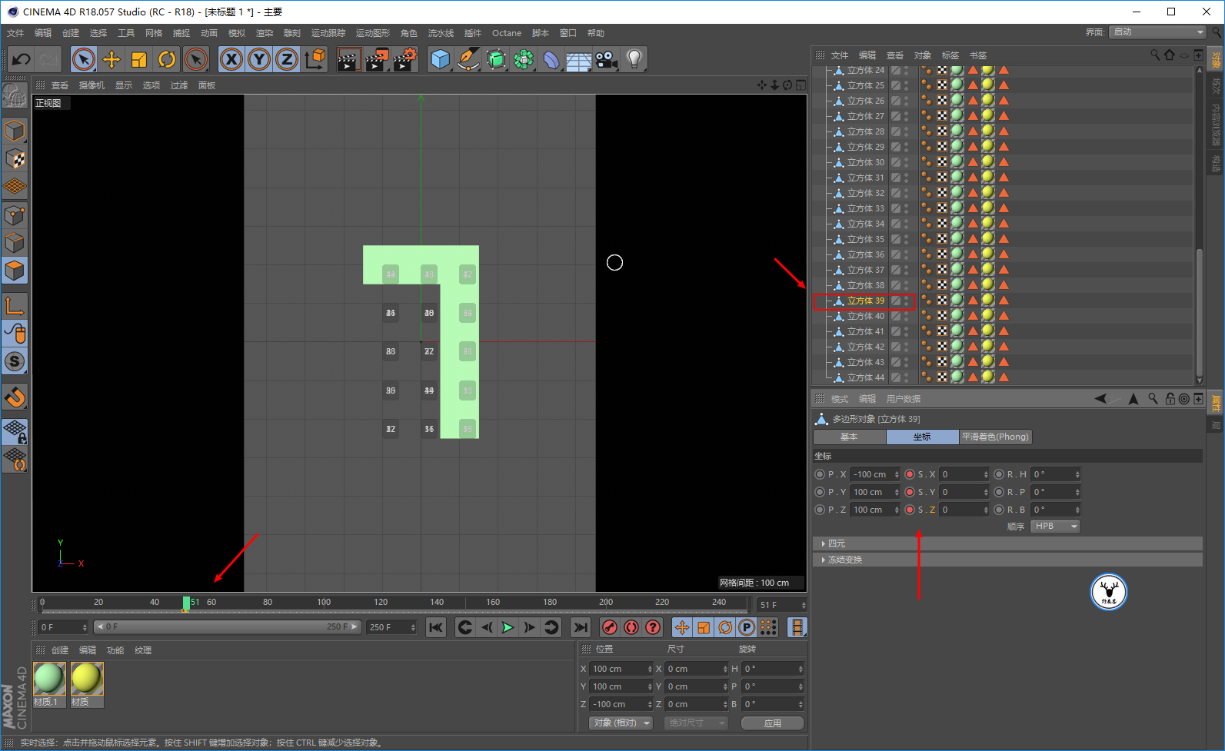Activate the Move tool
Image resolution: width=1225 pixels, height=751 pixels.
(x=112, y=59)
